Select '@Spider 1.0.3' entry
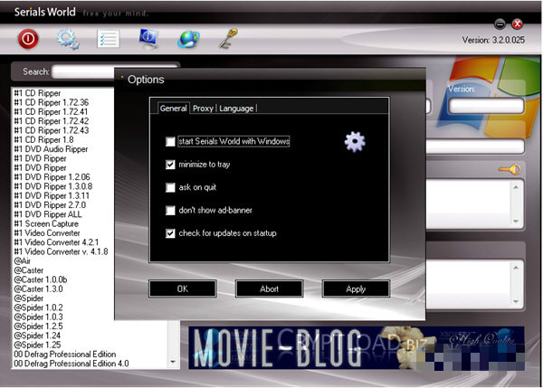The image size is (543, 388). 38,317
